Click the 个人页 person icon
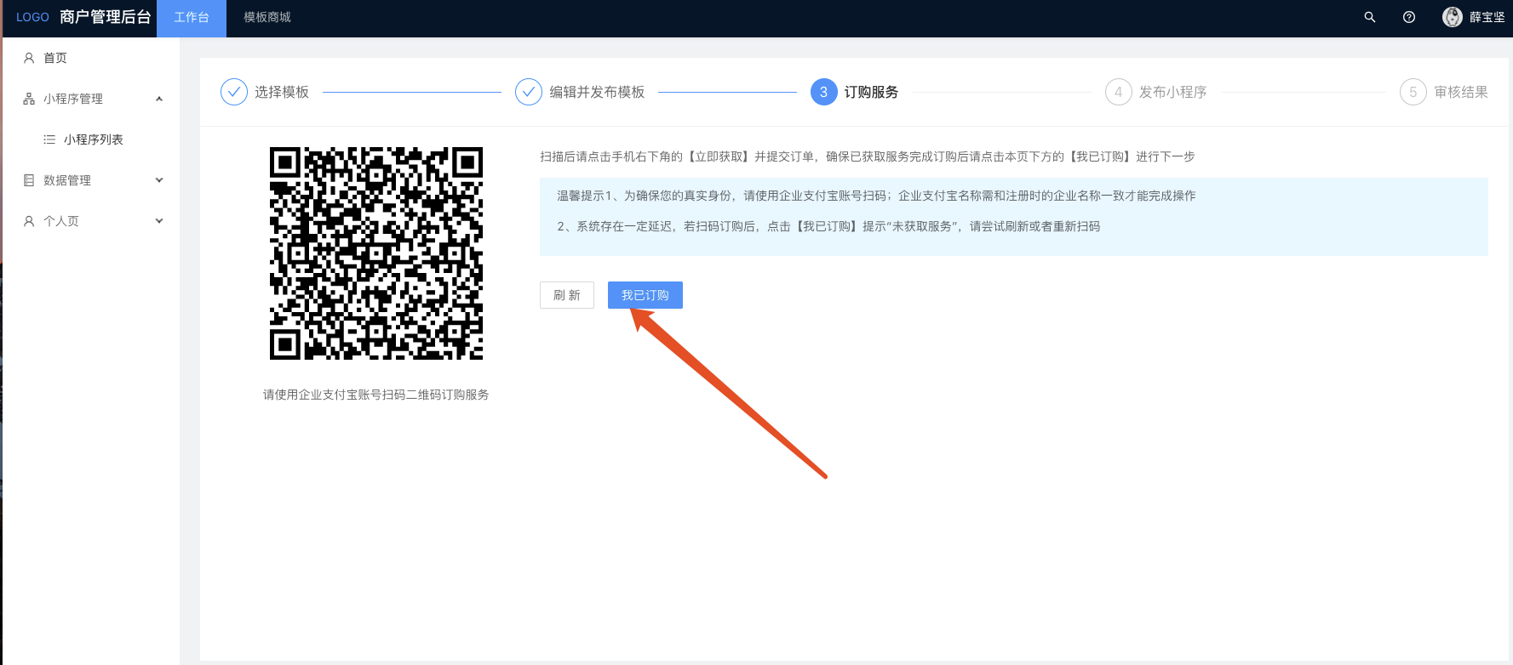The width and height of the screenshot is (1513, 665). point(29,221)
